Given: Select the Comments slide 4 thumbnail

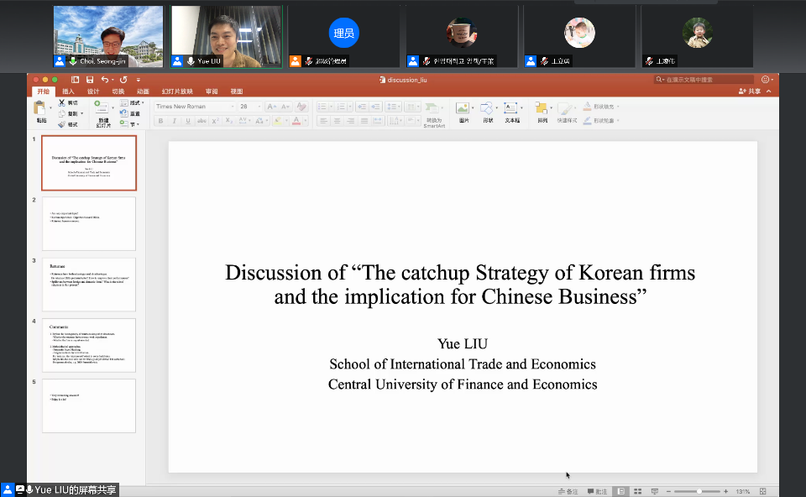Looking at the screenshot, I should click(x=88, y=344).
